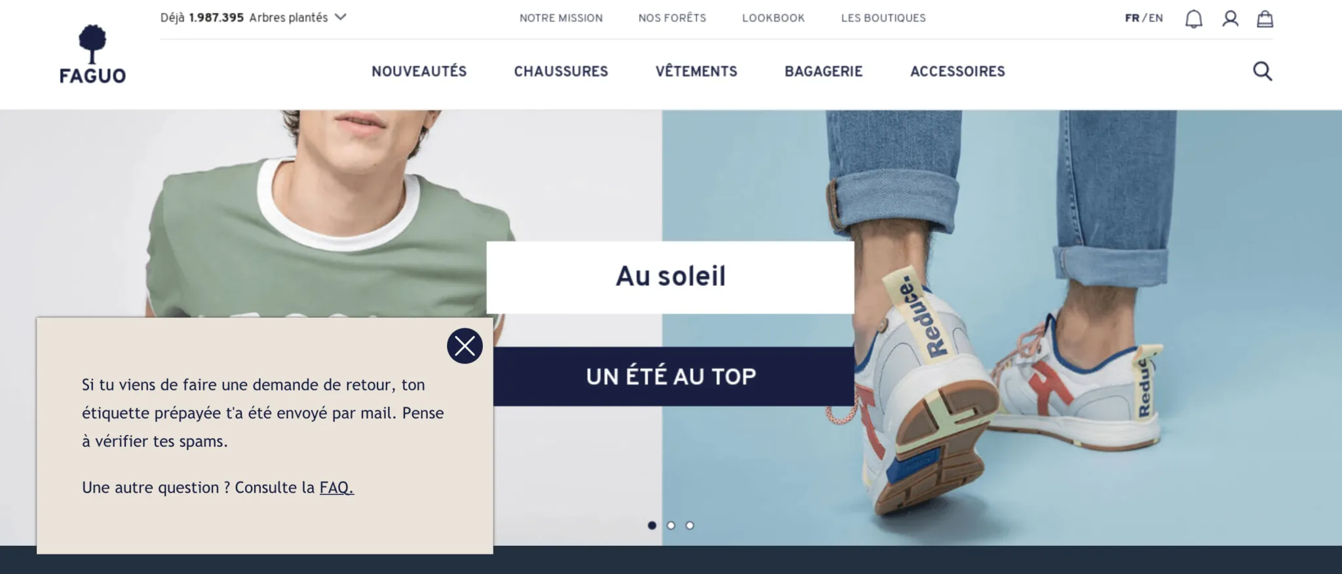Open the FAQ link in popup
1342x574 pixels.
pyautogui.click(x=337, y=488)
